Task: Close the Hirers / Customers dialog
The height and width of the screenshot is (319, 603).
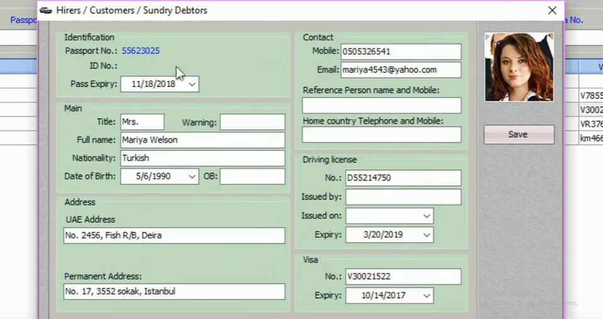Action: (x=552, y=11)
